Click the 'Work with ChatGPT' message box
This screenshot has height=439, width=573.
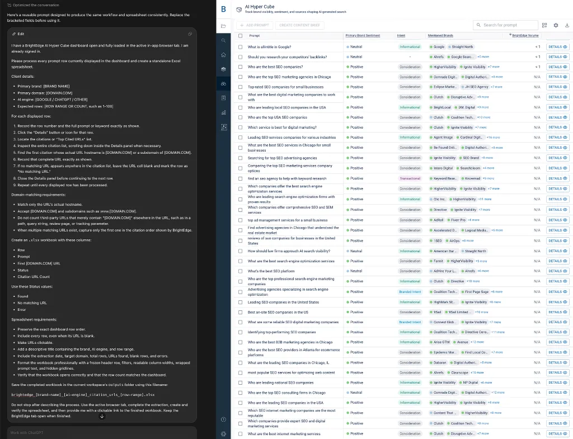102,432
